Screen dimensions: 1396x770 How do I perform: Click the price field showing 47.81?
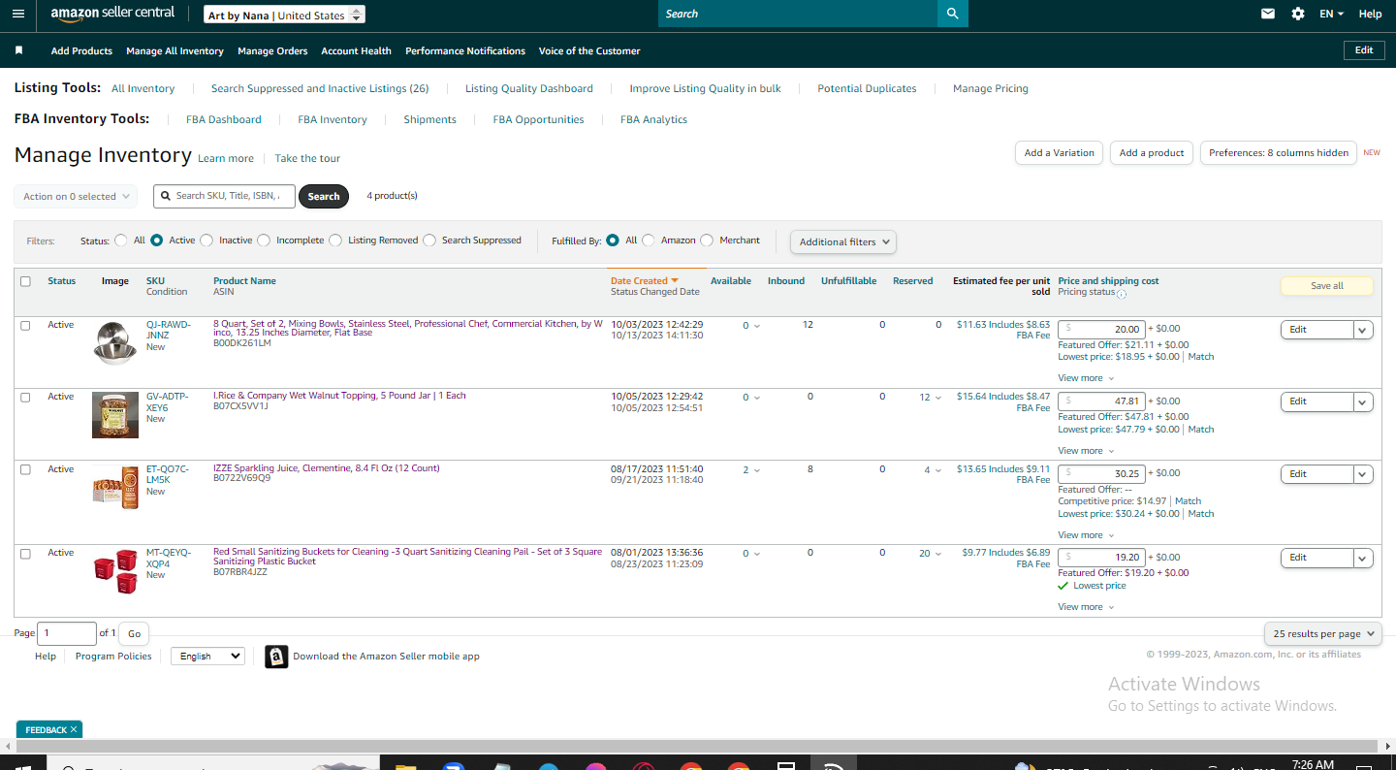click(x=1101, y=401)
